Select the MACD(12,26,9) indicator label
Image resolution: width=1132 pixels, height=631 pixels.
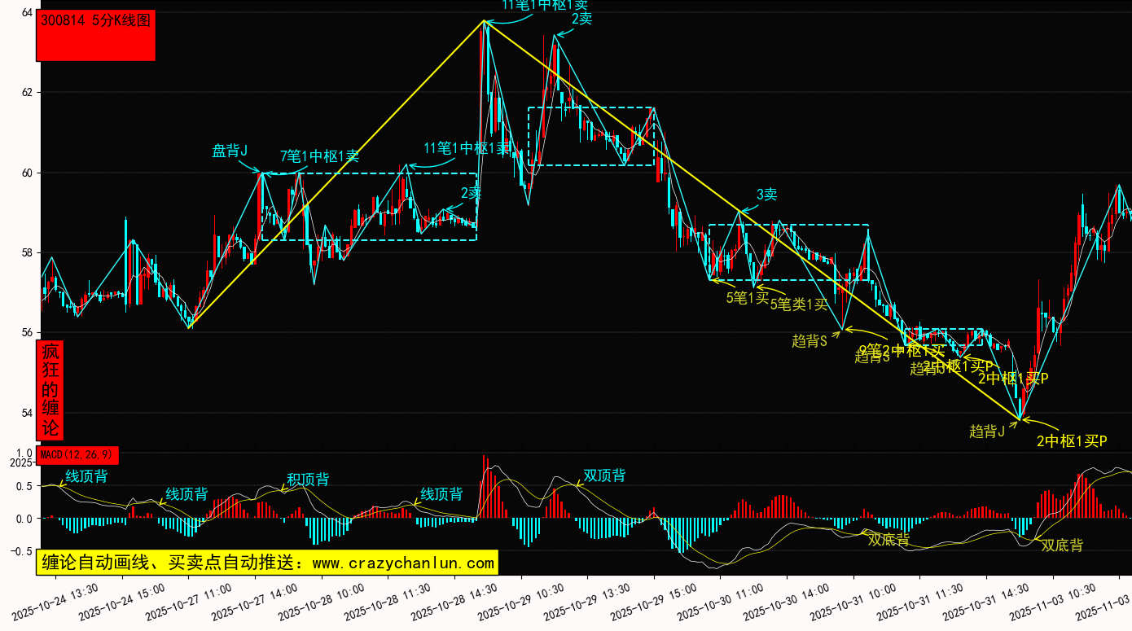click(78, 454)
